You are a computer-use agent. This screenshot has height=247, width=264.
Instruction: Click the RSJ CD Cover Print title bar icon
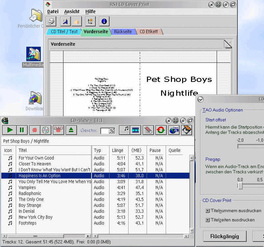click(x=48, y=4)
